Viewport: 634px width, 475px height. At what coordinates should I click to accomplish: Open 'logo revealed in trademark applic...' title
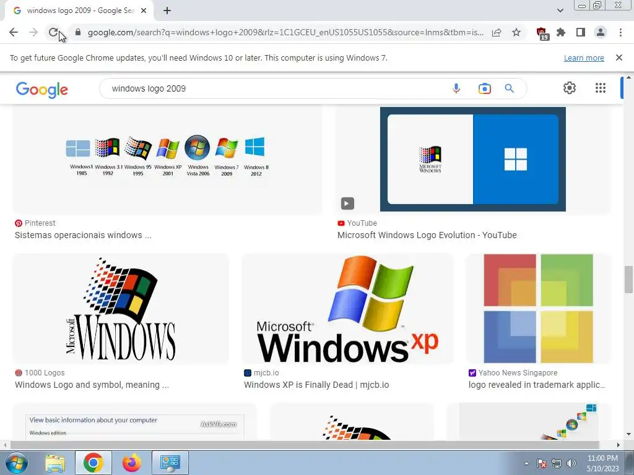point(537,385)
